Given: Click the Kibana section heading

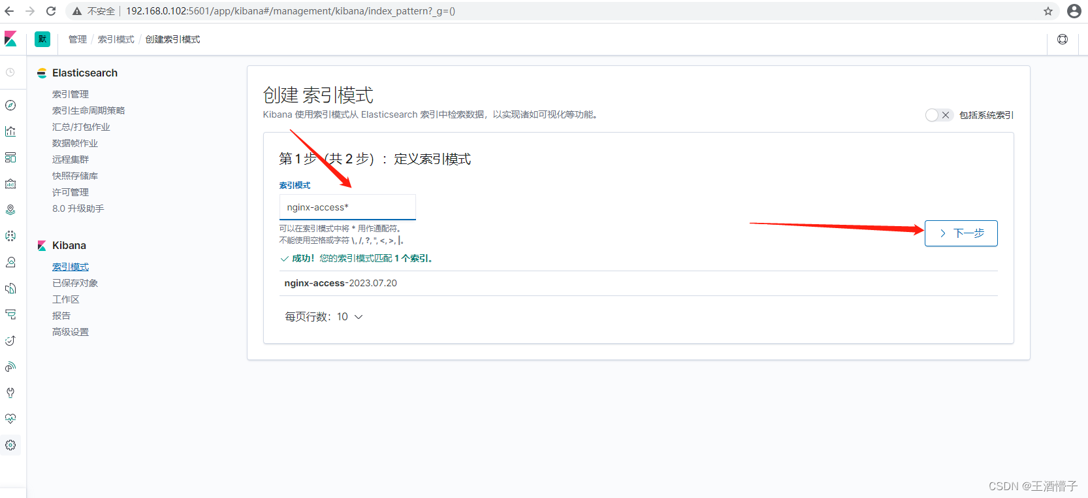Looking at the screenshot, I should (69, 246).
